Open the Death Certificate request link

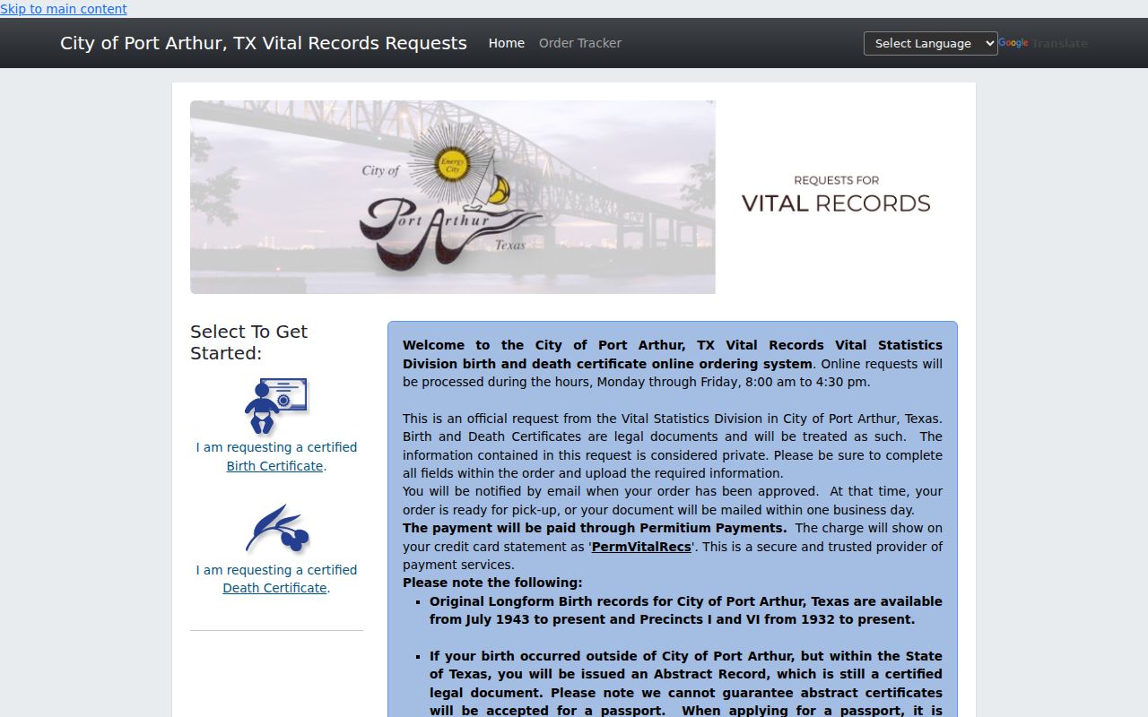274,588
